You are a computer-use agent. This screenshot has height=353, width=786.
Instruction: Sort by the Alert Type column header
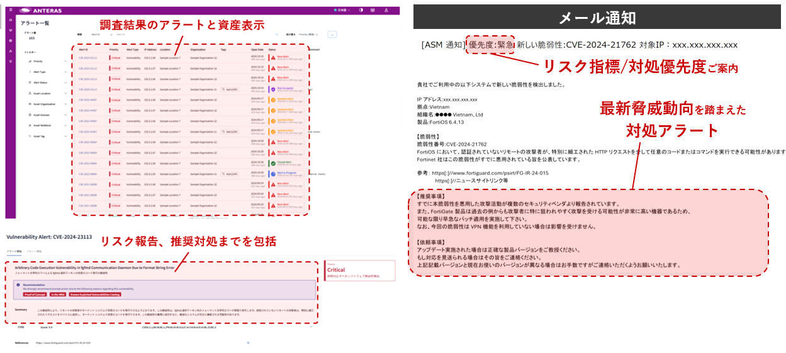coord(133,48)
